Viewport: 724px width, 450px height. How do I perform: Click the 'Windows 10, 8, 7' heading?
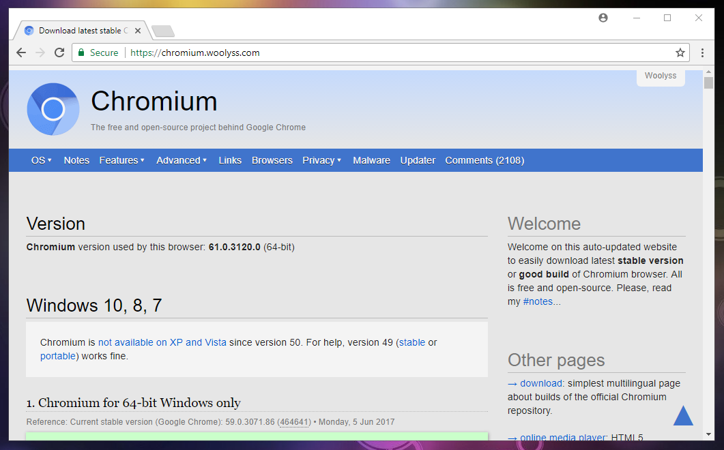pyautogui.click(x=94, y=305)
